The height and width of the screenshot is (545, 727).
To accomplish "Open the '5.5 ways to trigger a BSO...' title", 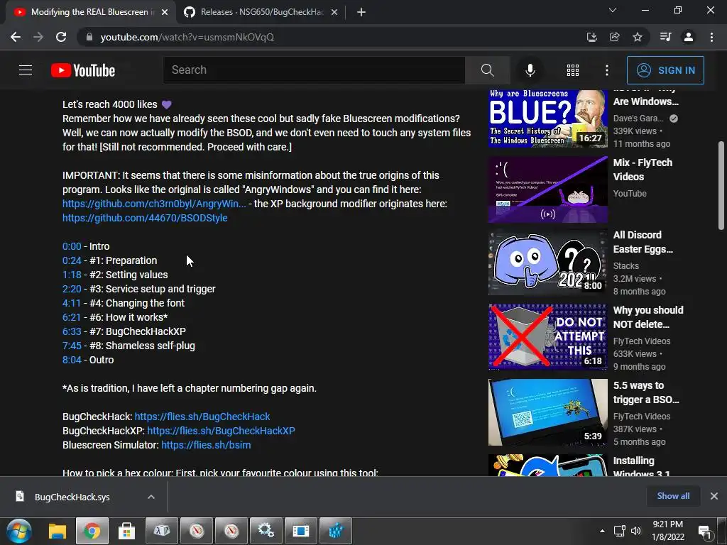I will pyautogui.click(x=646, y=392).
